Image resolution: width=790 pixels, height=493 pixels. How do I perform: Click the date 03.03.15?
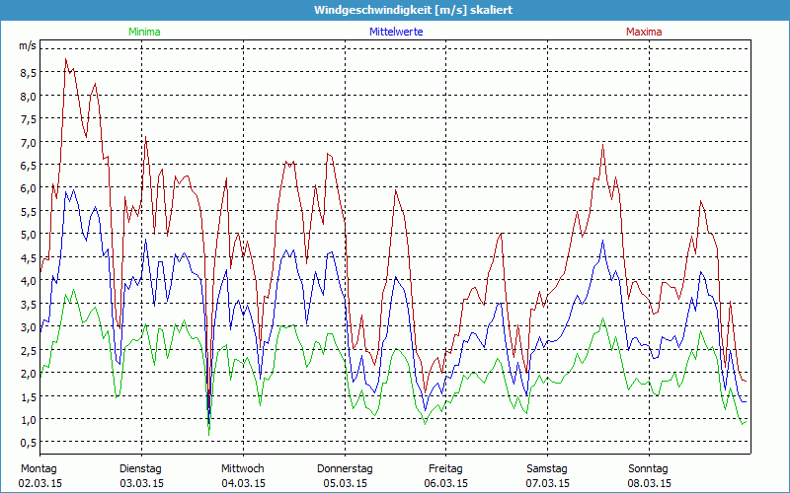141,483
